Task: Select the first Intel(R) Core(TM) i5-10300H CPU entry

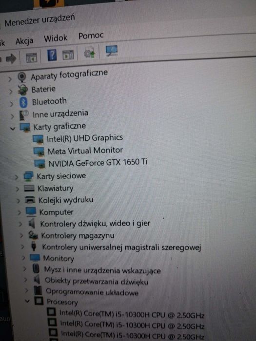Action: [132, 314]
